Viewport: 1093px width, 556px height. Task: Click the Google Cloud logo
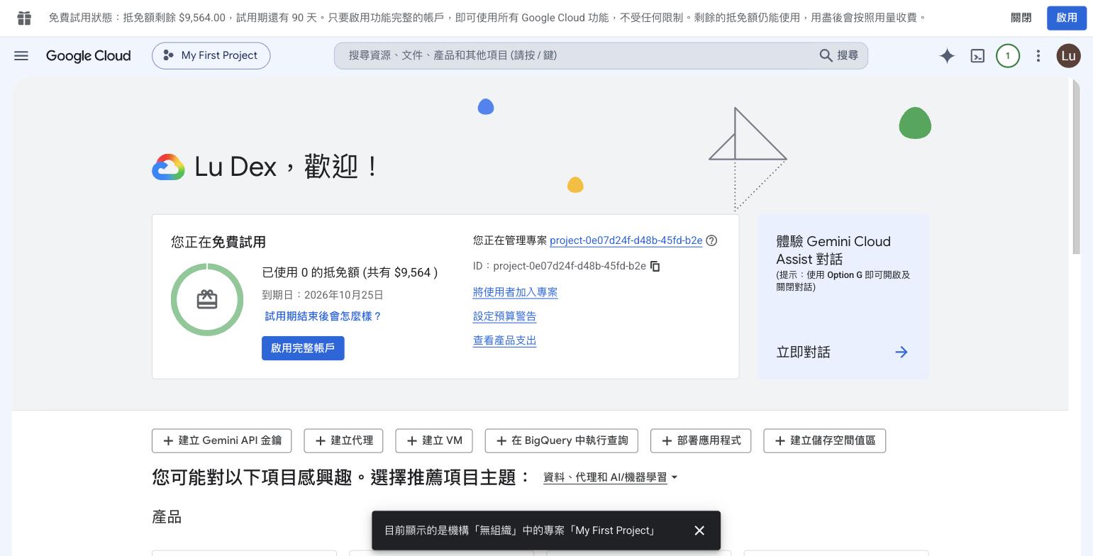click(88, 55)
